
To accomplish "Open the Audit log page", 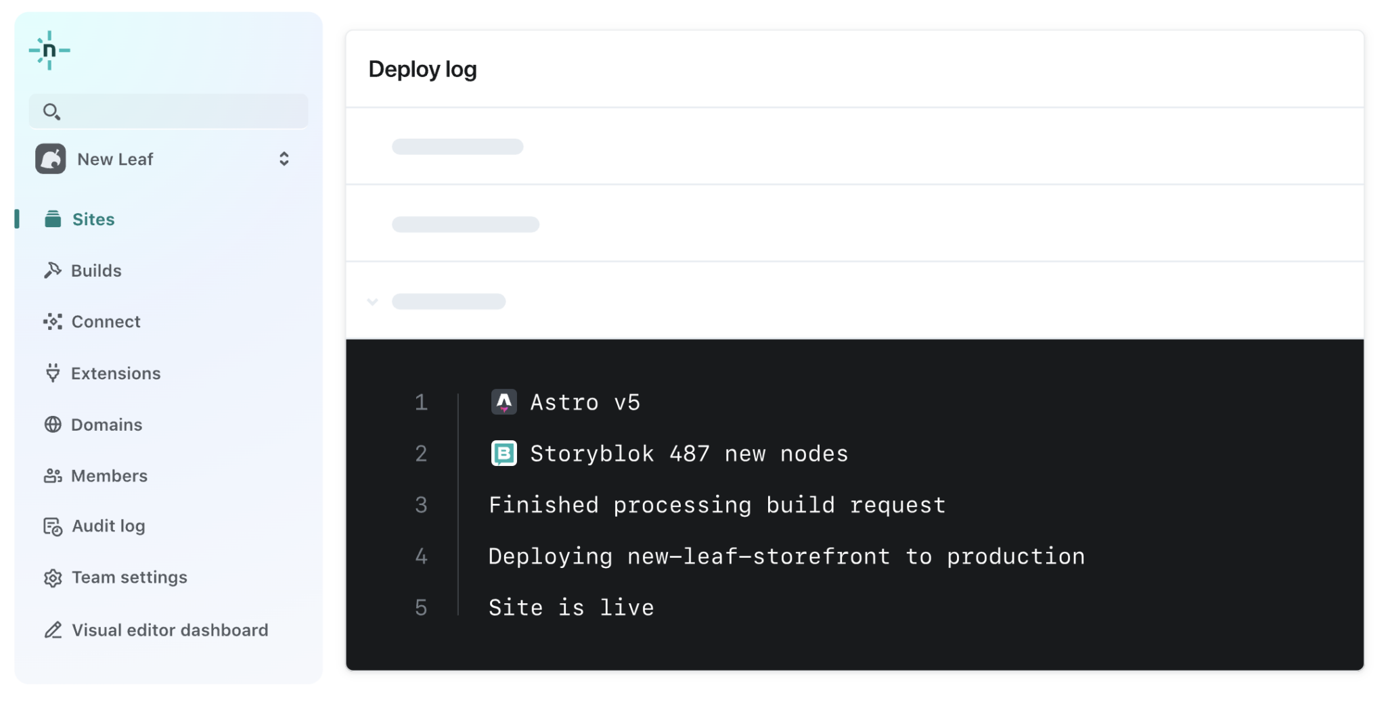I will 108,525.
